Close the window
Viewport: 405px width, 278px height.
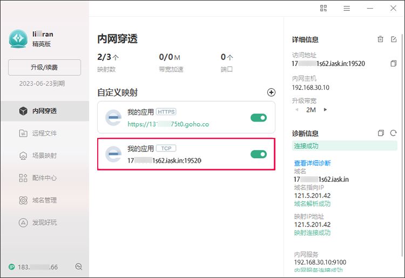click(393, 8)
